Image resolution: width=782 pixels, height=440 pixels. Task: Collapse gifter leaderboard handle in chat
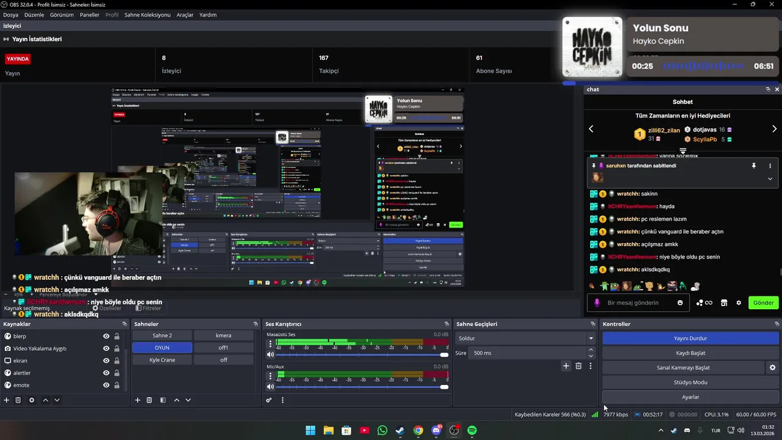coord(683,150)
